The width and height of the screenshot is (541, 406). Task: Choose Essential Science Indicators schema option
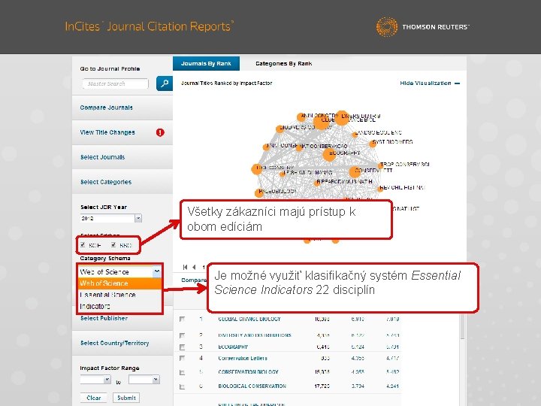coord(120,300)
